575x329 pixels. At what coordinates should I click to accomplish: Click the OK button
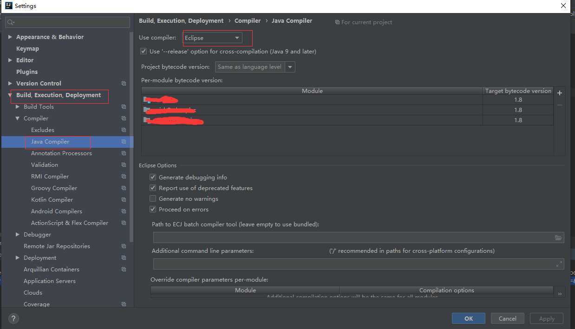469,318
